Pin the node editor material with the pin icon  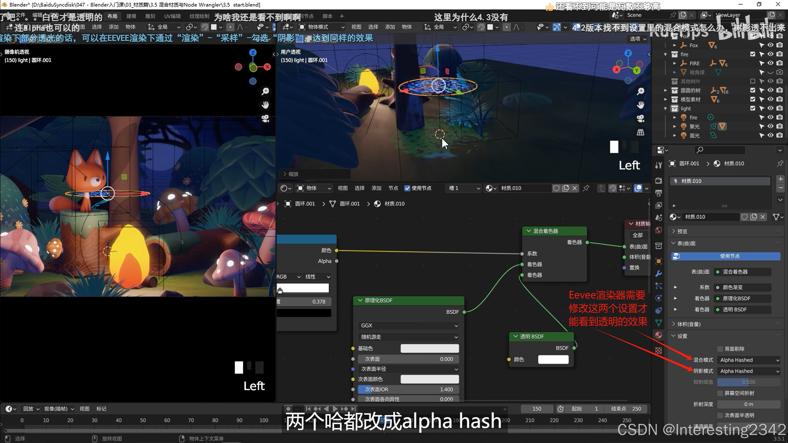586,188
